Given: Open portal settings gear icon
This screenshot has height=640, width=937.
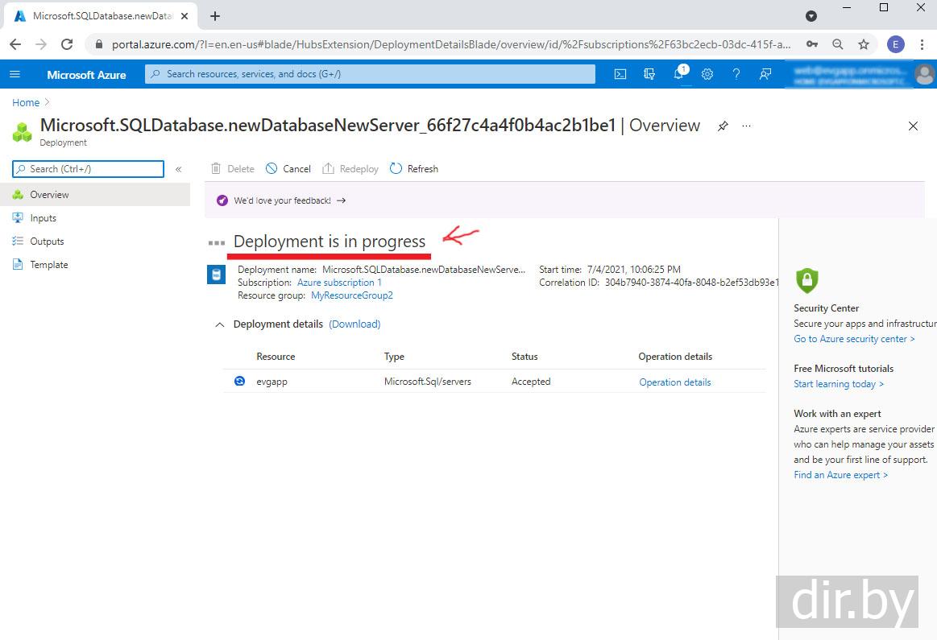Looking at the screenshot, I should [707, 74].
